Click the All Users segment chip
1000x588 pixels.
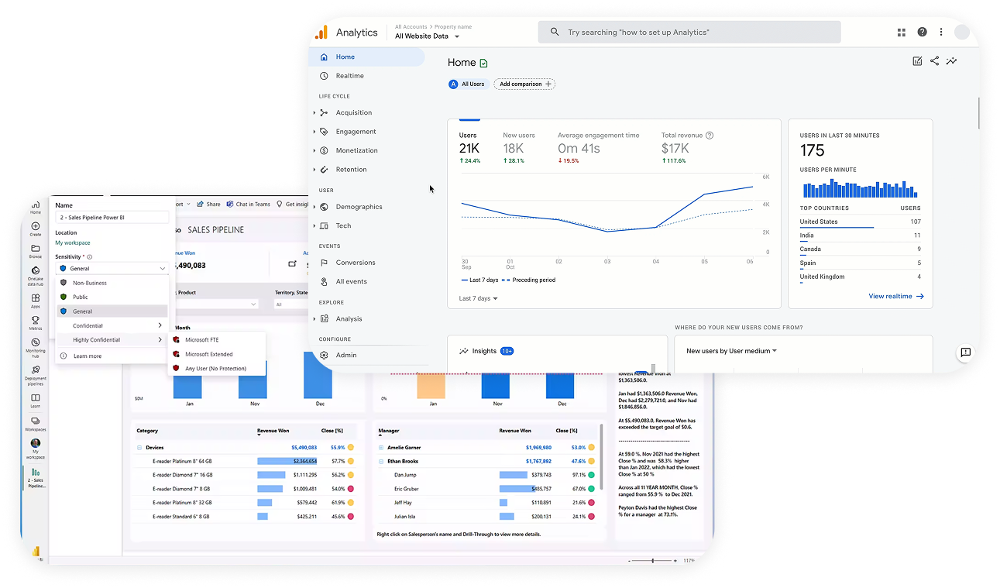469,84
